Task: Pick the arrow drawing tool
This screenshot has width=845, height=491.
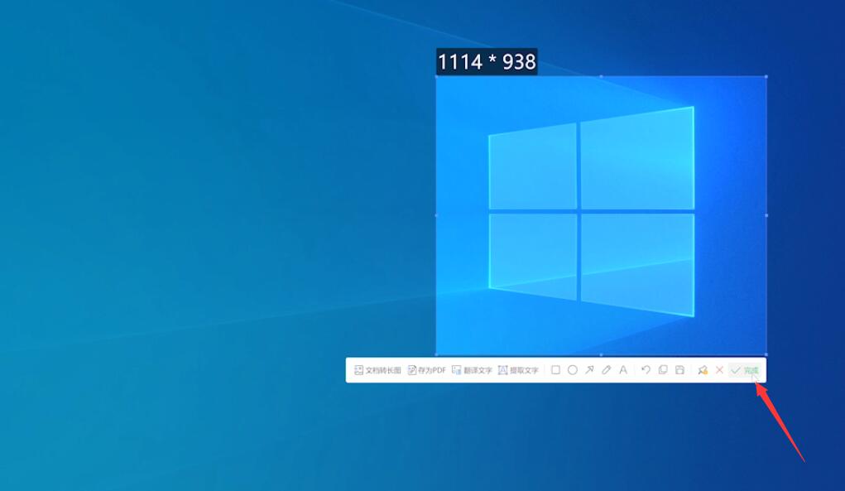Action: click(x=589, y=370)
